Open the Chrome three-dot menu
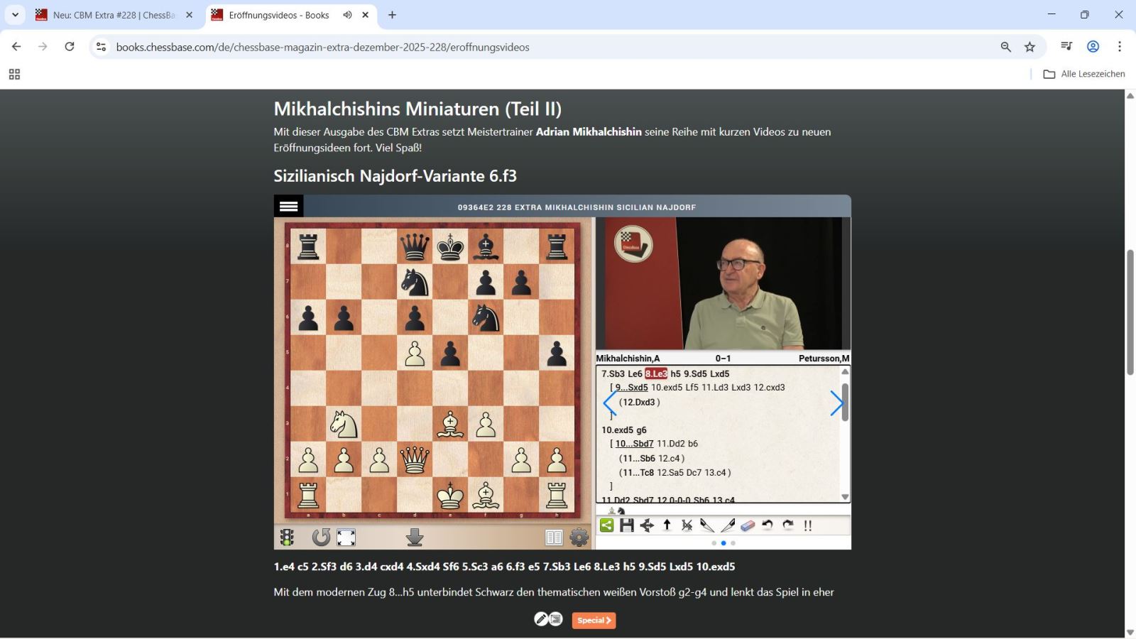Viewport: 1136px width, 639px height. coord(1119,47)
